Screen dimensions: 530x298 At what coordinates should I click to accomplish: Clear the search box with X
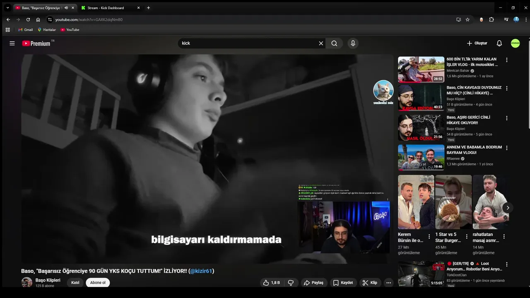click(321, 43)
